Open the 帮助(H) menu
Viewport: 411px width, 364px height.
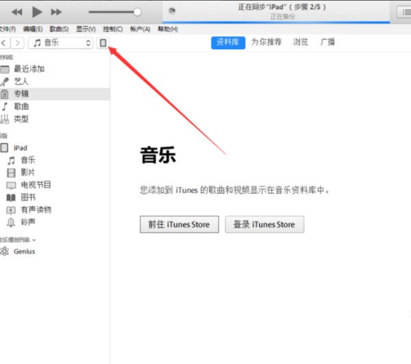168,29
